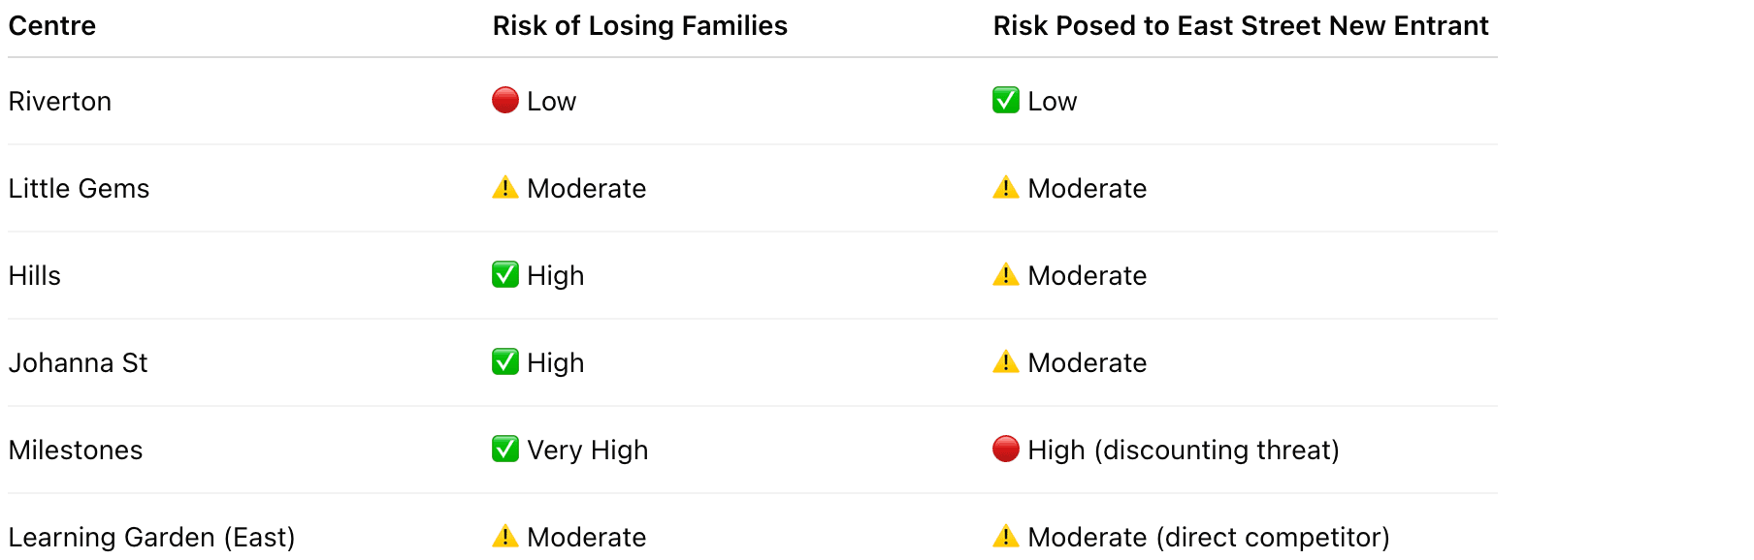Screen dimensions: 1754x560
Task: Click the green checkmark in Hills row
Action: point(504,274)
